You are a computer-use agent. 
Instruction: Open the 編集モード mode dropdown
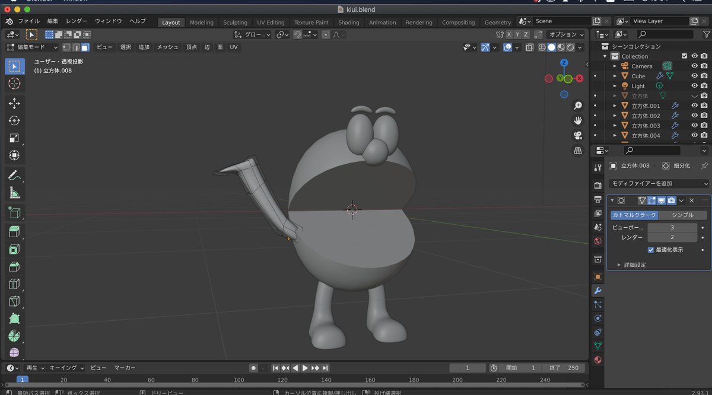coord(32,47)
